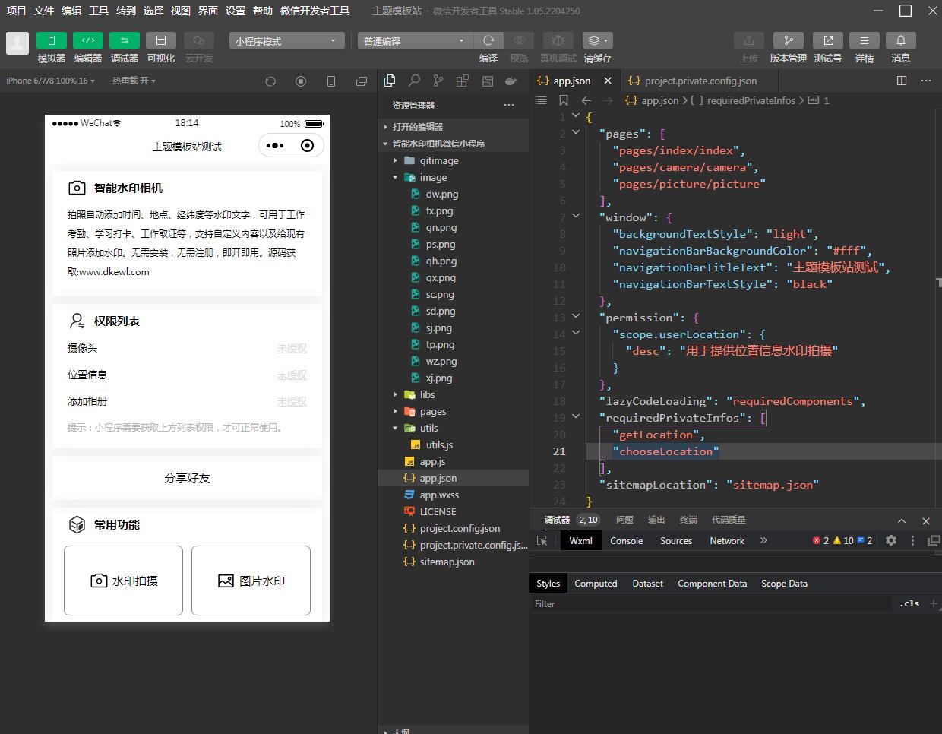942x734 pixels.
Task: Click the 水印拍摄 button in the simulator
Action: (x=123, y=581)
